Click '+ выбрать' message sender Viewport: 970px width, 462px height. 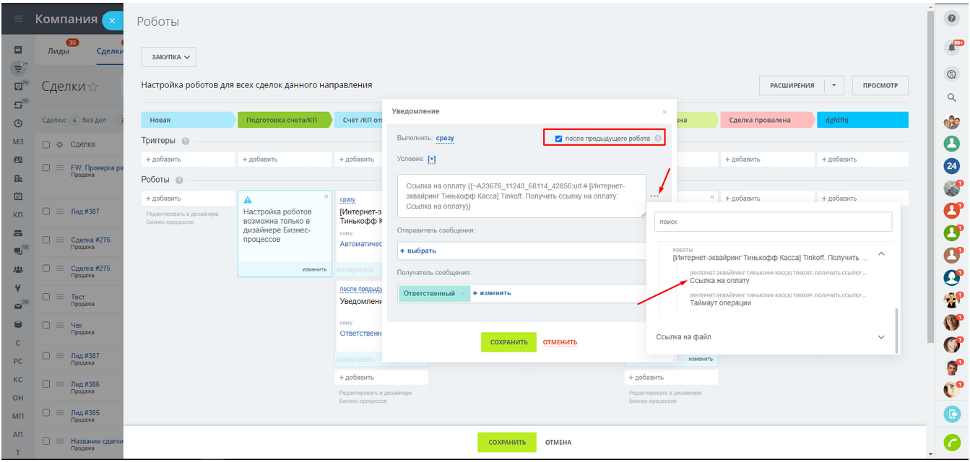pos(418,250)
